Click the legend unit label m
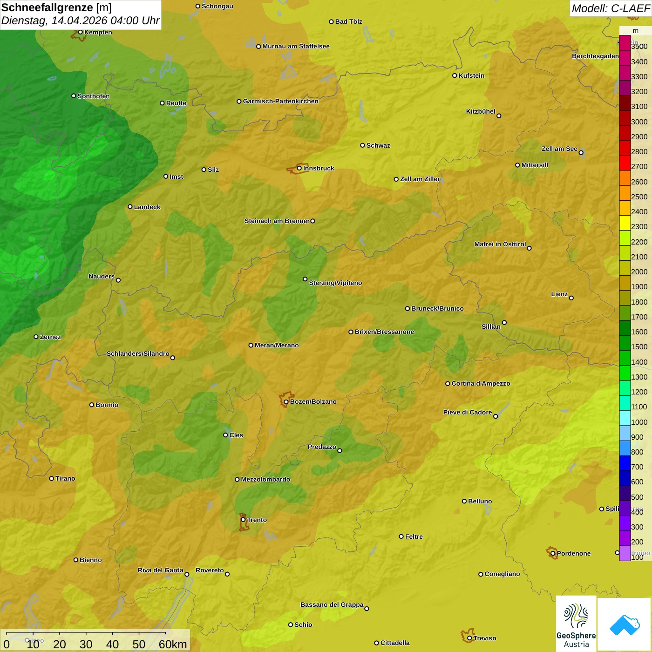The width and height of the screenshot is (652, 652). [x=636, y=31]
